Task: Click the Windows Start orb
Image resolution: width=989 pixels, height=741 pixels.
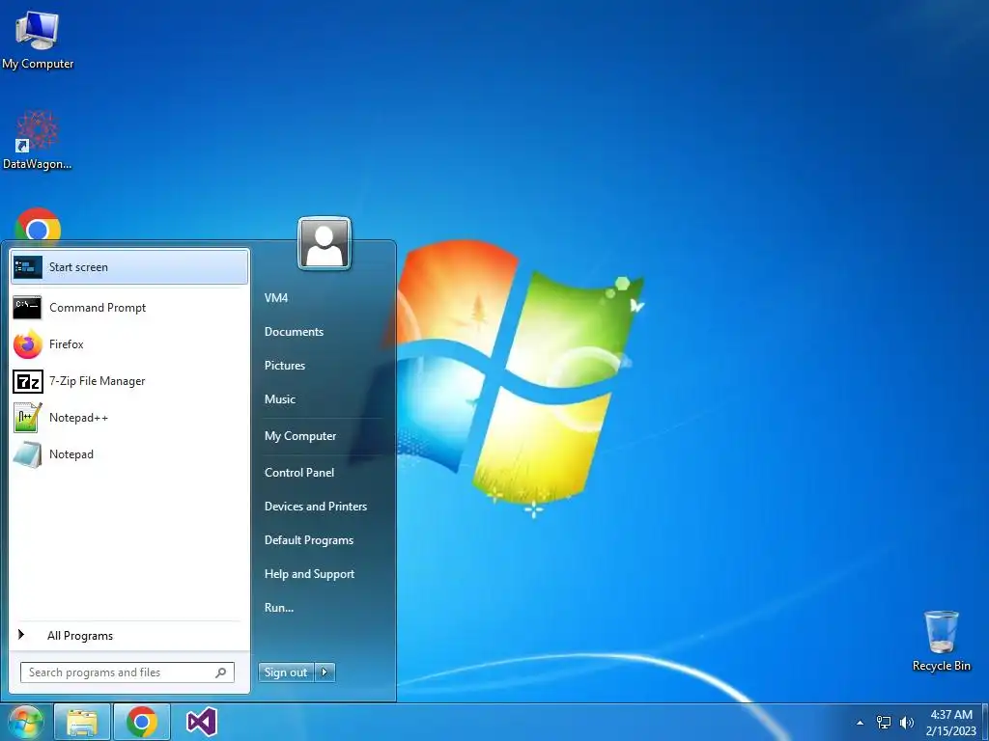Action: coord(24,722)
